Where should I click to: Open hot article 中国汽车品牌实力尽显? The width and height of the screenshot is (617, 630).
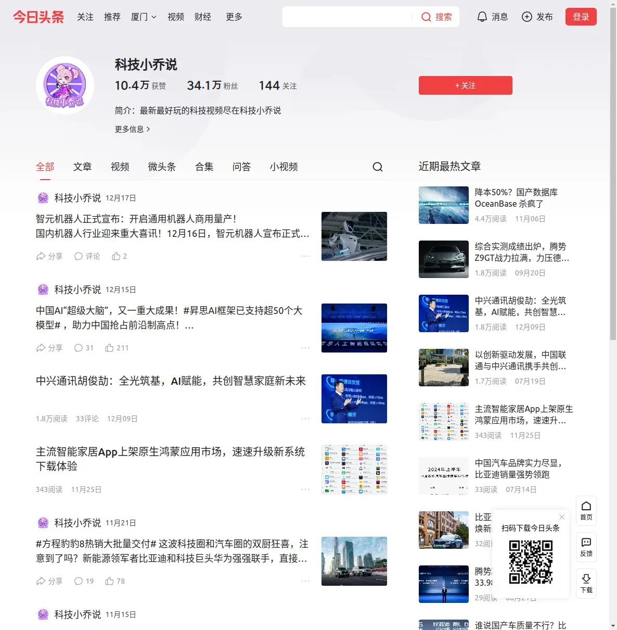[x=519, y=469]
